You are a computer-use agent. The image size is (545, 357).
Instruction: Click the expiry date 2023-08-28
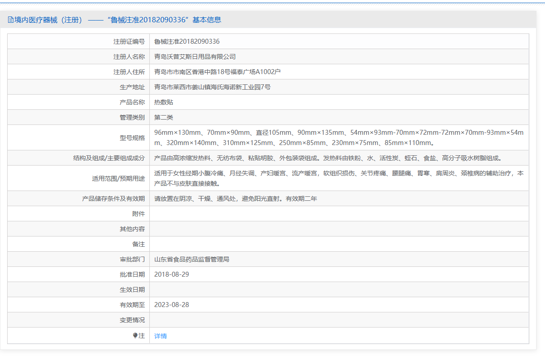coord(172,305)
